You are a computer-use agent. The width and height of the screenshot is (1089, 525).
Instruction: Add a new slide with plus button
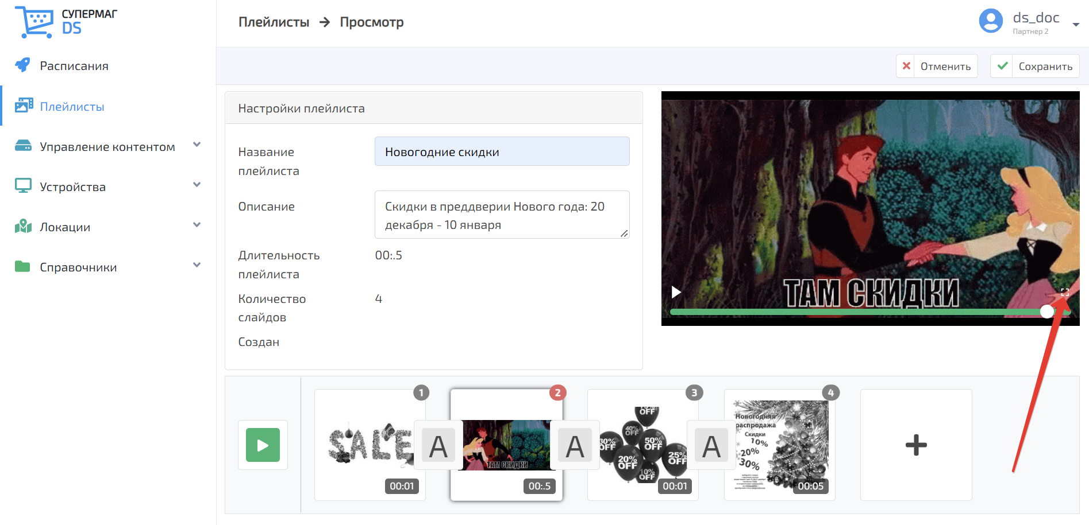coord(916,445)
